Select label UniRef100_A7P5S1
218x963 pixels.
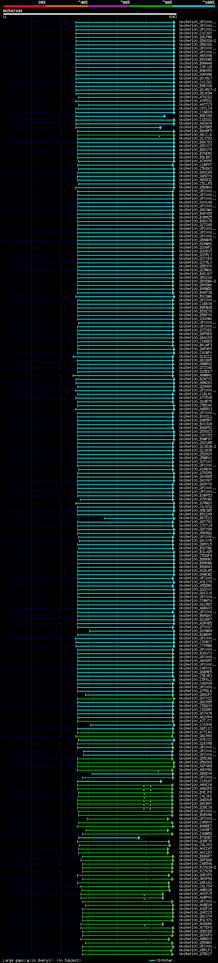(196, 101)
